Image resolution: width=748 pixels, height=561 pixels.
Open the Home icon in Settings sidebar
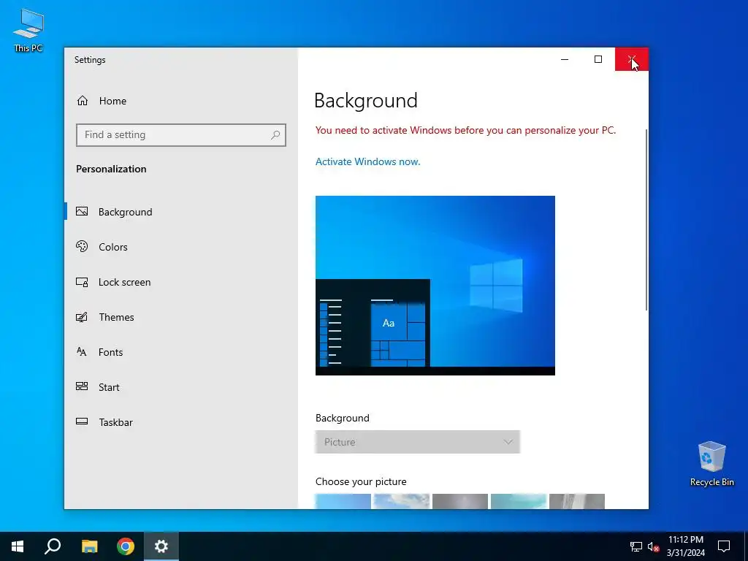(x=83, y=101)
